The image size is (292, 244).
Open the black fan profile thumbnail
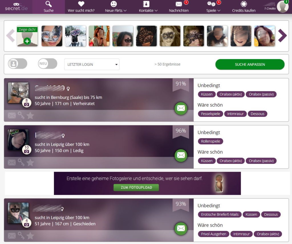146,36
